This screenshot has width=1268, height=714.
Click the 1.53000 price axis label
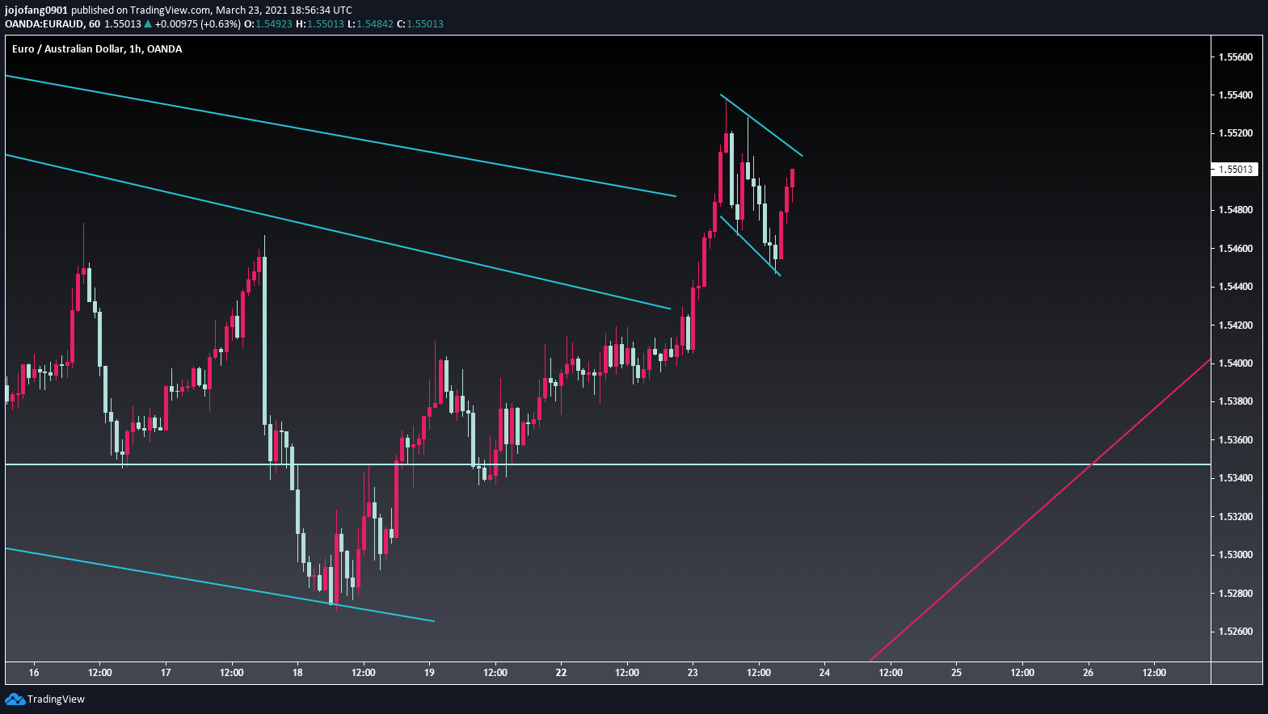tap(1236, 554)
